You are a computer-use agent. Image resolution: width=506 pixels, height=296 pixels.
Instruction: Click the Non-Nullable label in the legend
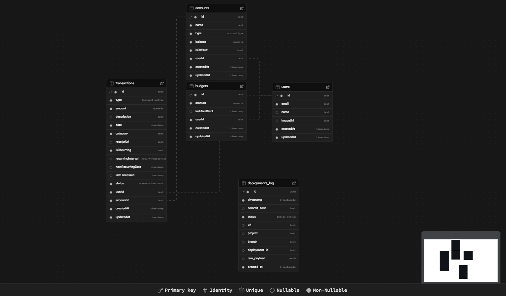[330, 291]
